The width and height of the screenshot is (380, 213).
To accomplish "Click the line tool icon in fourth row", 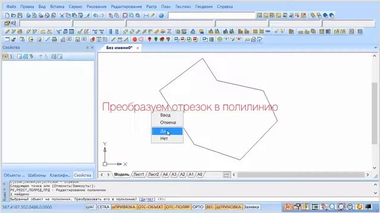I will (x=113, y=40).
